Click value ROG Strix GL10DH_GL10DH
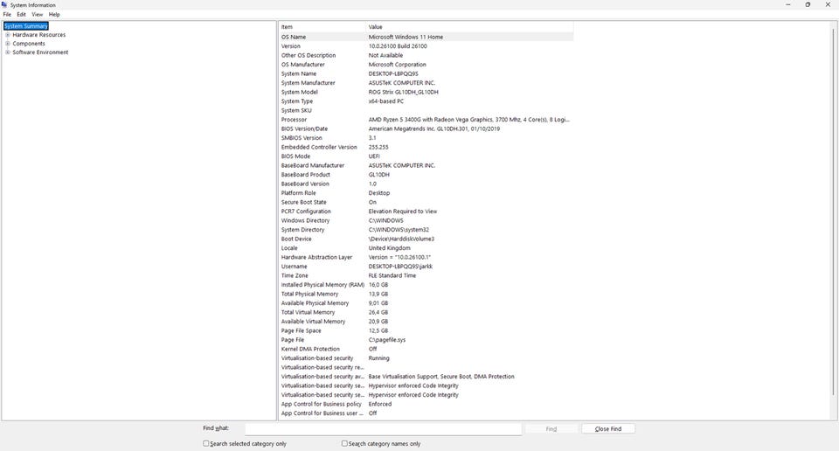 coord(404,92)
